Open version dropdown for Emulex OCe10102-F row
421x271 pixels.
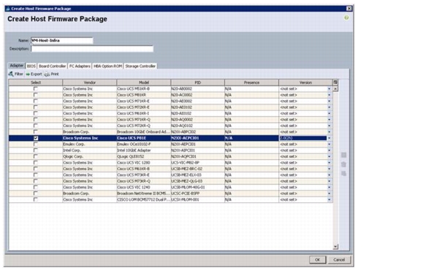tap(329, 145)
